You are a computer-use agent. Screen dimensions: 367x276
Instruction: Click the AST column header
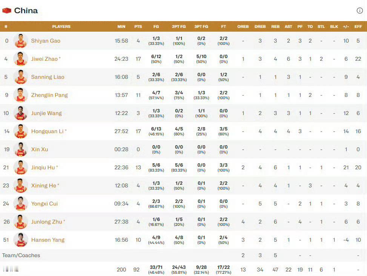(288, 27)
